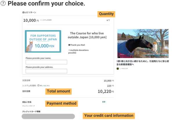This screenshot has height=120, width=174.
Task: Click the name input field
Action: (x=46, y=62)
